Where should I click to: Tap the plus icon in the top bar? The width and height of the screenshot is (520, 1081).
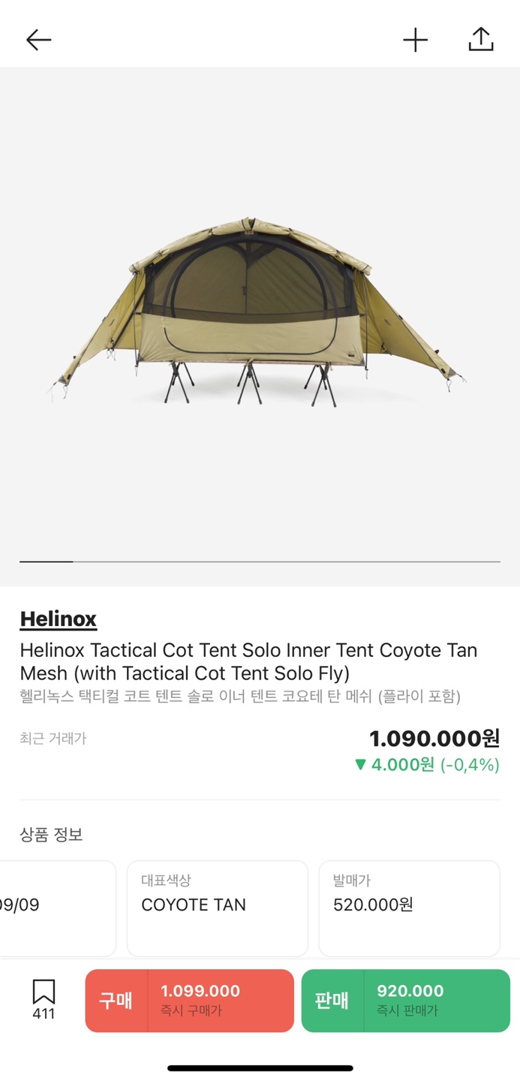point(416,40)
